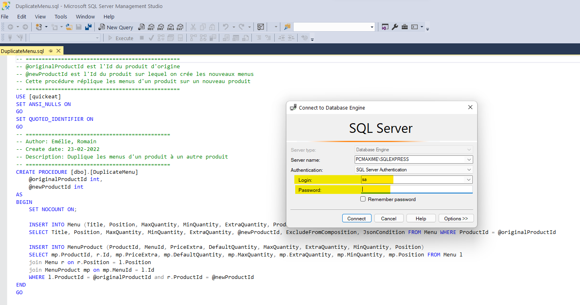The height and width of the screenshot is (305, 580).
Task: Click the New Project toolbar icon
Action: tap(39, 27)
